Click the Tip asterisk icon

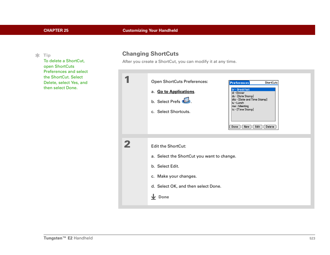(x=37, y=55)
